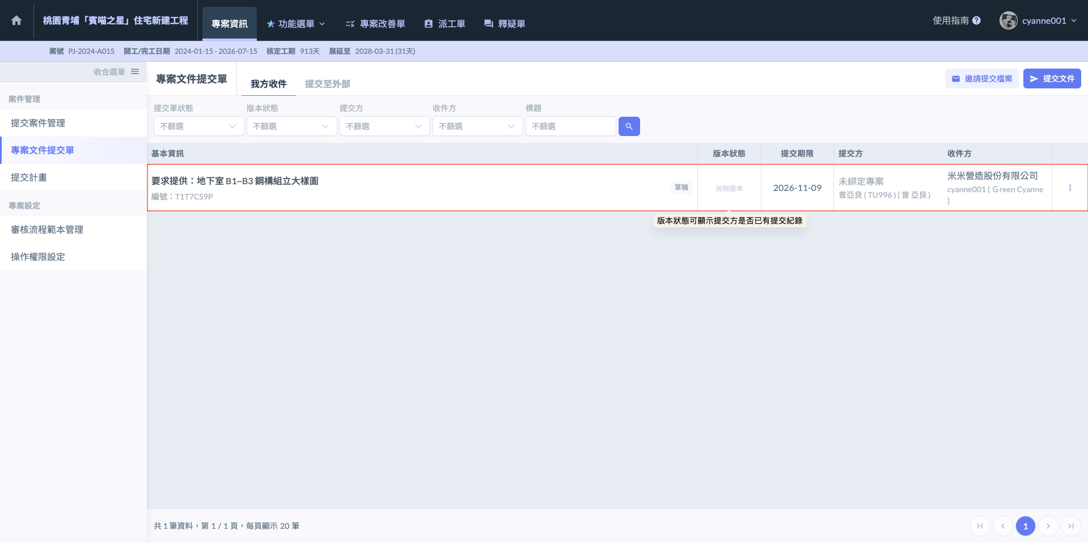Open 提交案件管理 in sidebar
This screenshot has width=1088, height=543.
(x=74, y=123)
